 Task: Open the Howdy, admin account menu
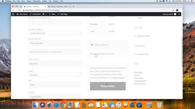(169, 14)
